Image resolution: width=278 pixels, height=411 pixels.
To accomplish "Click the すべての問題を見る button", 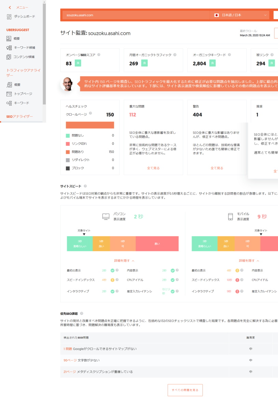I will tap(185, 390).
